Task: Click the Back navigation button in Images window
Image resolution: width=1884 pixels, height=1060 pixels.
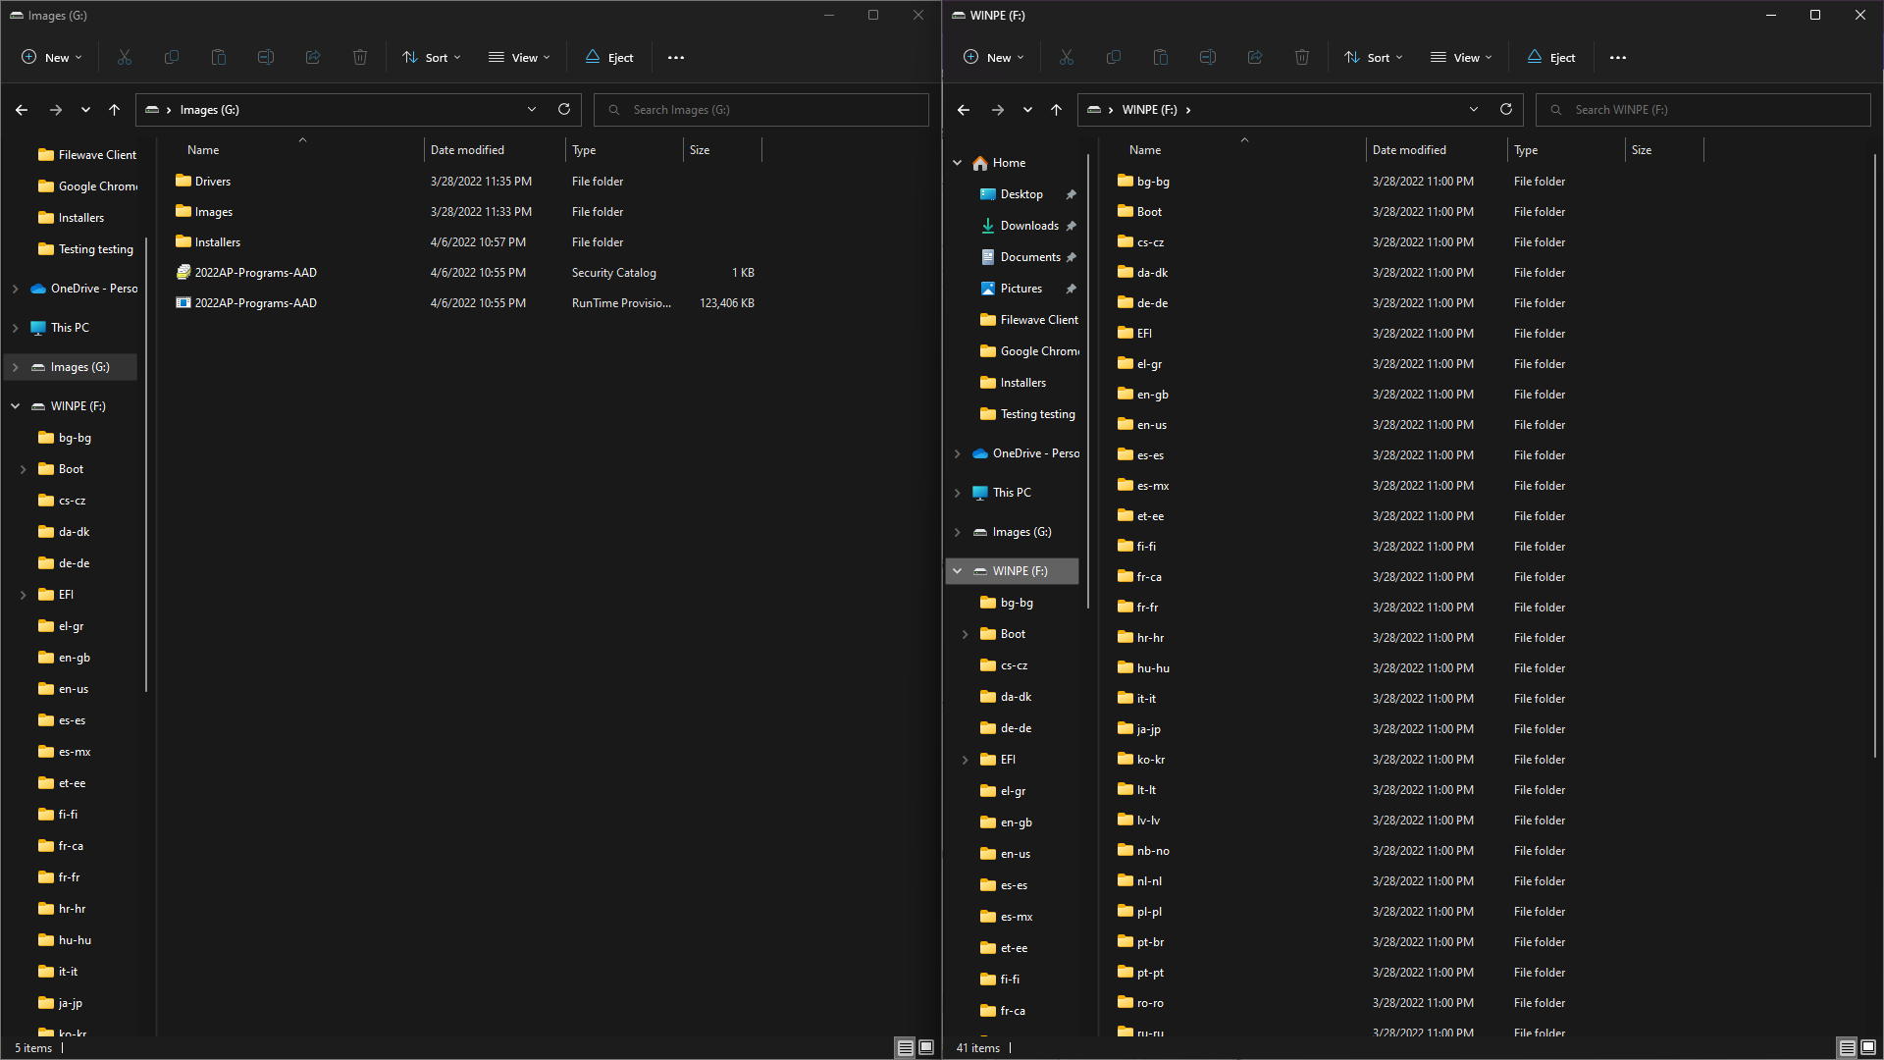Action: pos(21,109)
